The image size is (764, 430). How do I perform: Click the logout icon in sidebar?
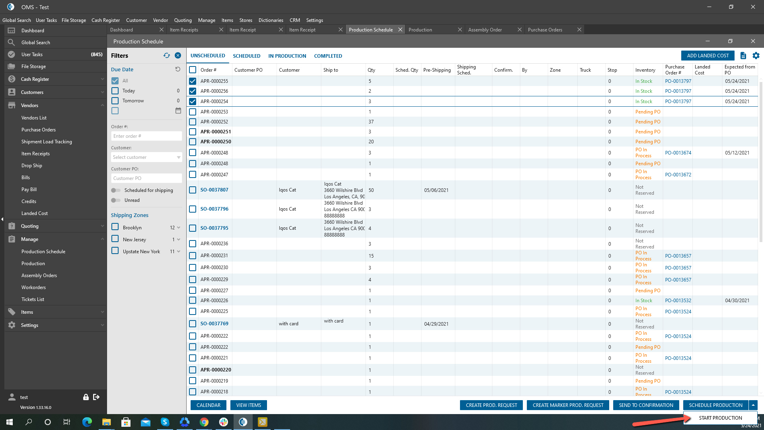pos(96,397)
